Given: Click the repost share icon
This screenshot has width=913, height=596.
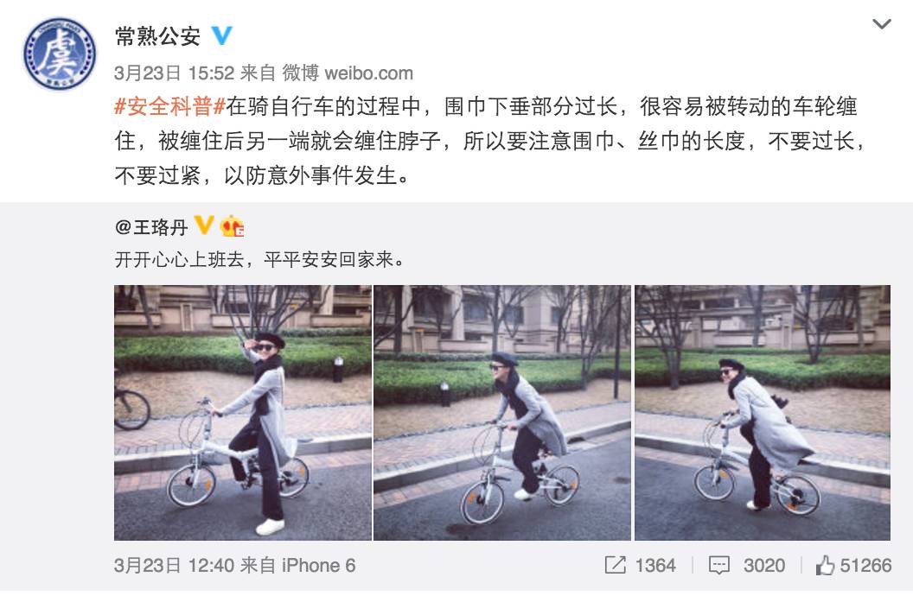Looking at the screenshot, I should (615, 565).
